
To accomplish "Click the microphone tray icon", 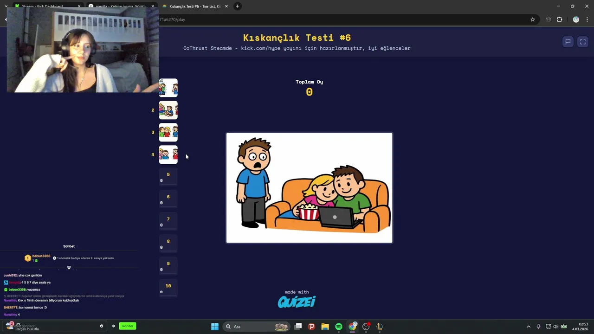I will point(538,327).
